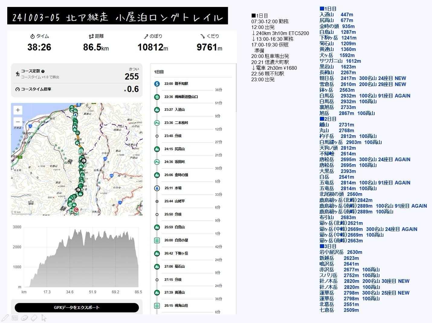
Task: Open the コース定数 help question mark
Action: (x=43, y=71)
